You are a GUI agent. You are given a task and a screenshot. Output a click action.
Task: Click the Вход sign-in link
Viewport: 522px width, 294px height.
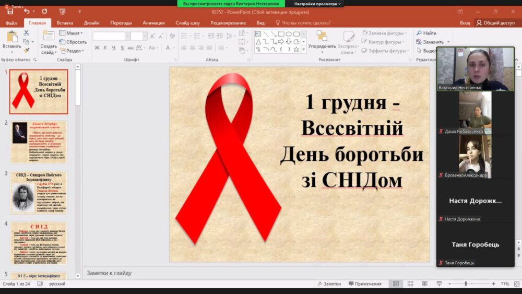[x=465, y=23]
